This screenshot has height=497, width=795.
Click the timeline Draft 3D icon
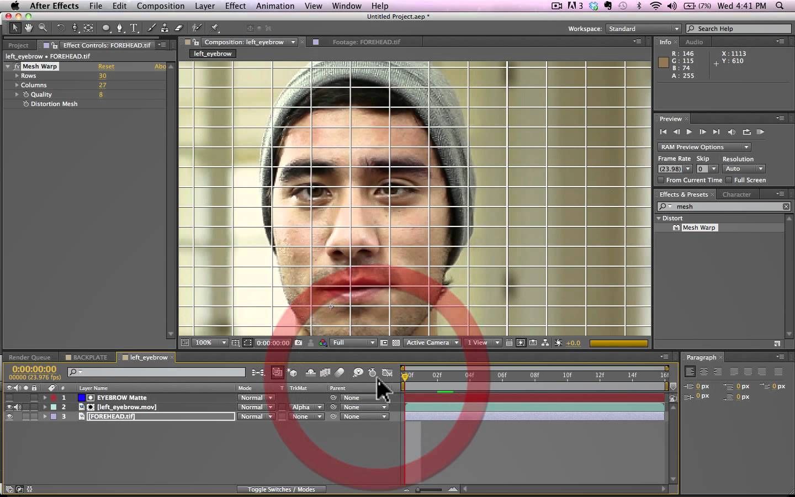(x=292, y=373)
